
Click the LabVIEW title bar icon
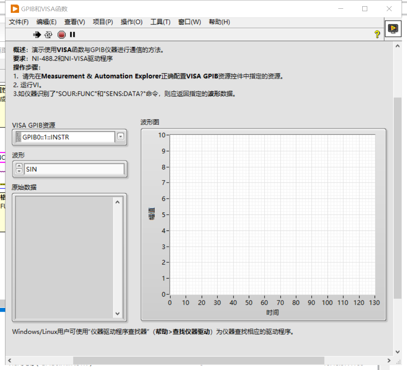click(15, 9)
